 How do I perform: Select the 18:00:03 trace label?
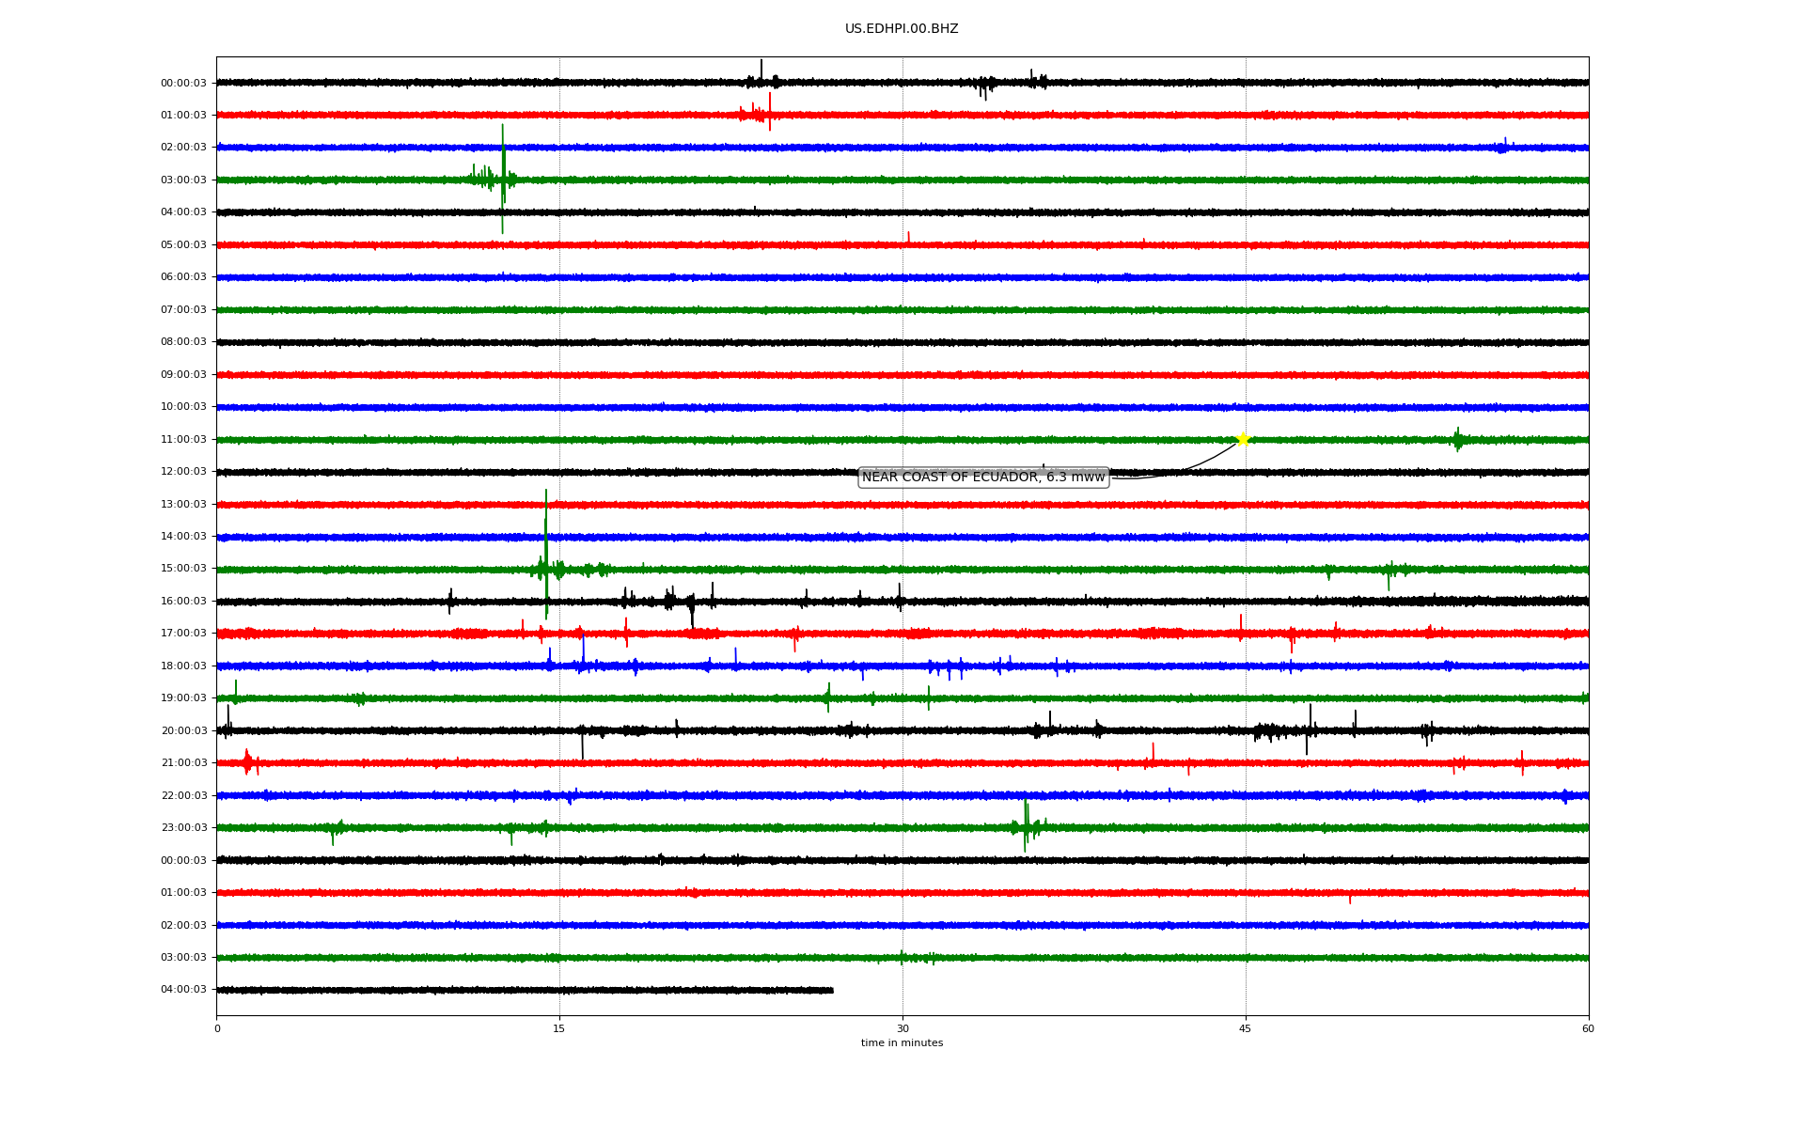click(x=183, y=666)
